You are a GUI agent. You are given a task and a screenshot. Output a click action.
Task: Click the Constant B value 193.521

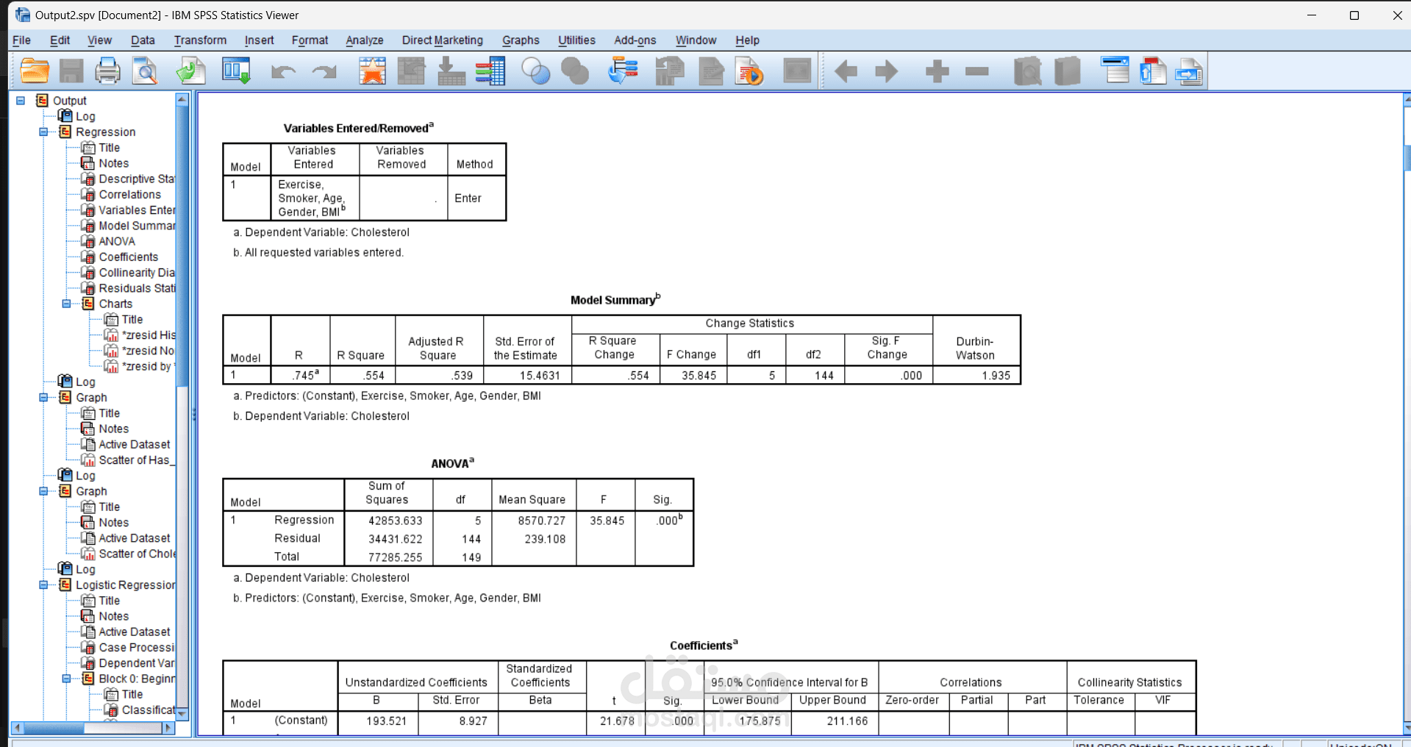[386, 721]
